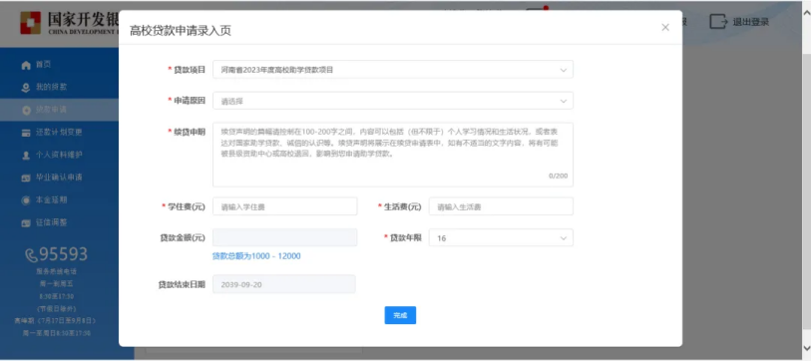
Task: Click the 贷款申请 sidebar icon
Action: (x=26, y=111)
